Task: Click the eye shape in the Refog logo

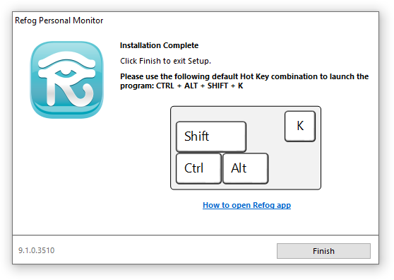Action: 66,74
